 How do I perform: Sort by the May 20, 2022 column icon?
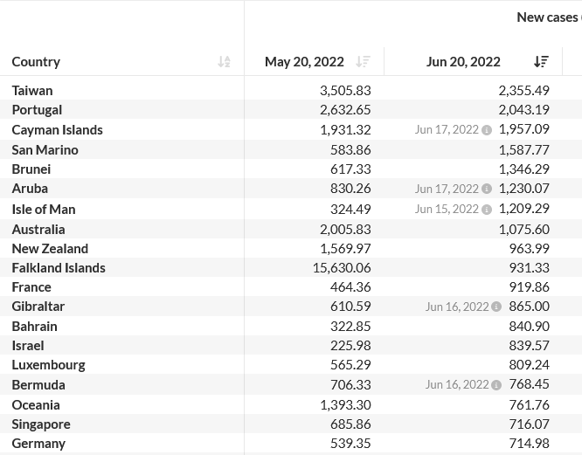(363, 61)
